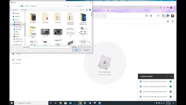The image size is (186, 105).
Task: Click the Open button
Action: tap(76, 50)
